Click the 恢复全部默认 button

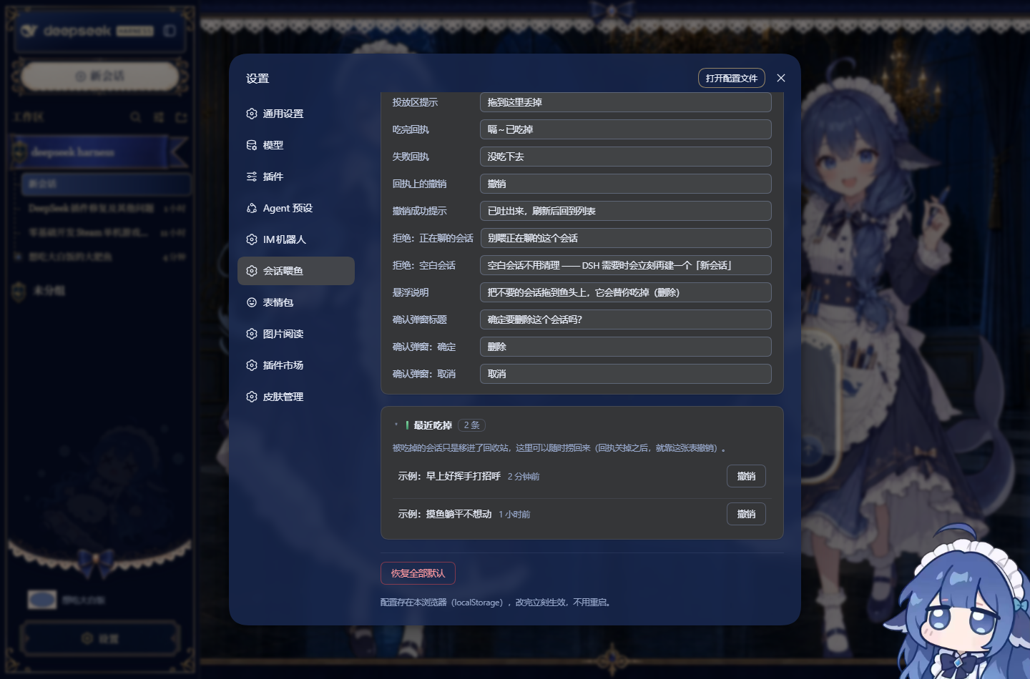(x=418, y=573)
